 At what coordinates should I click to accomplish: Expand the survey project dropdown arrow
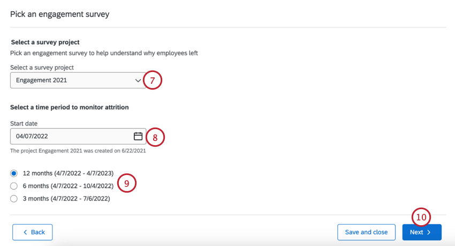pyautogui.click(x=138, y=81)
